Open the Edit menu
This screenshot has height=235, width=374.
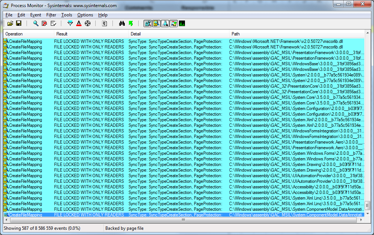click(21, 15)
